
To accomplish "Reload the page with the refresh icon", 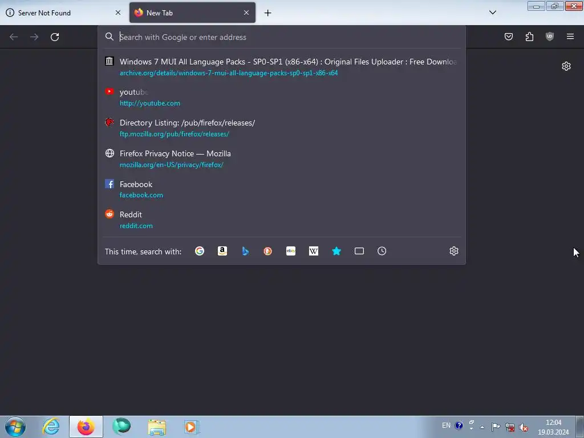I will (x=55, y=37).
